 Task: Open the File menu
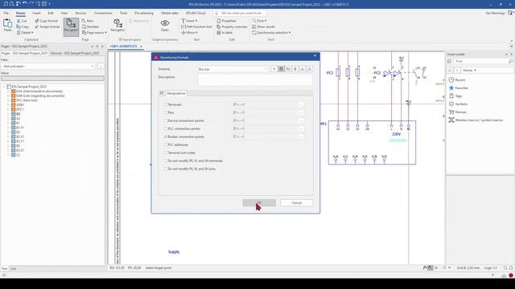click(6, 13)
